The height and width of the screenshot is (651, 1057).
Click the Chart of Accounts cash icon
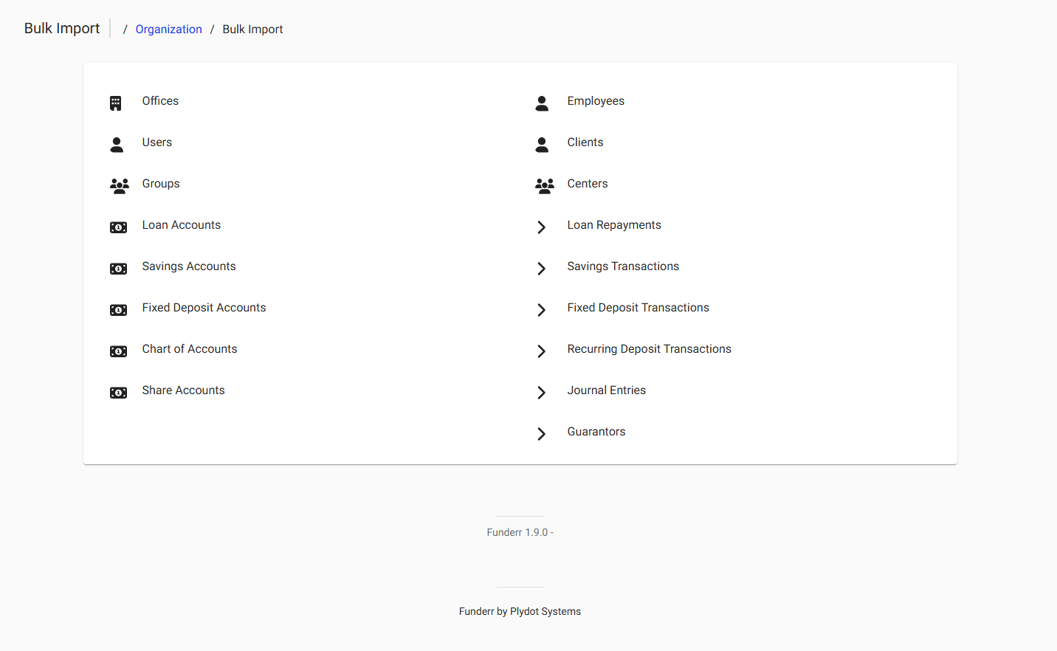point(118,351)
